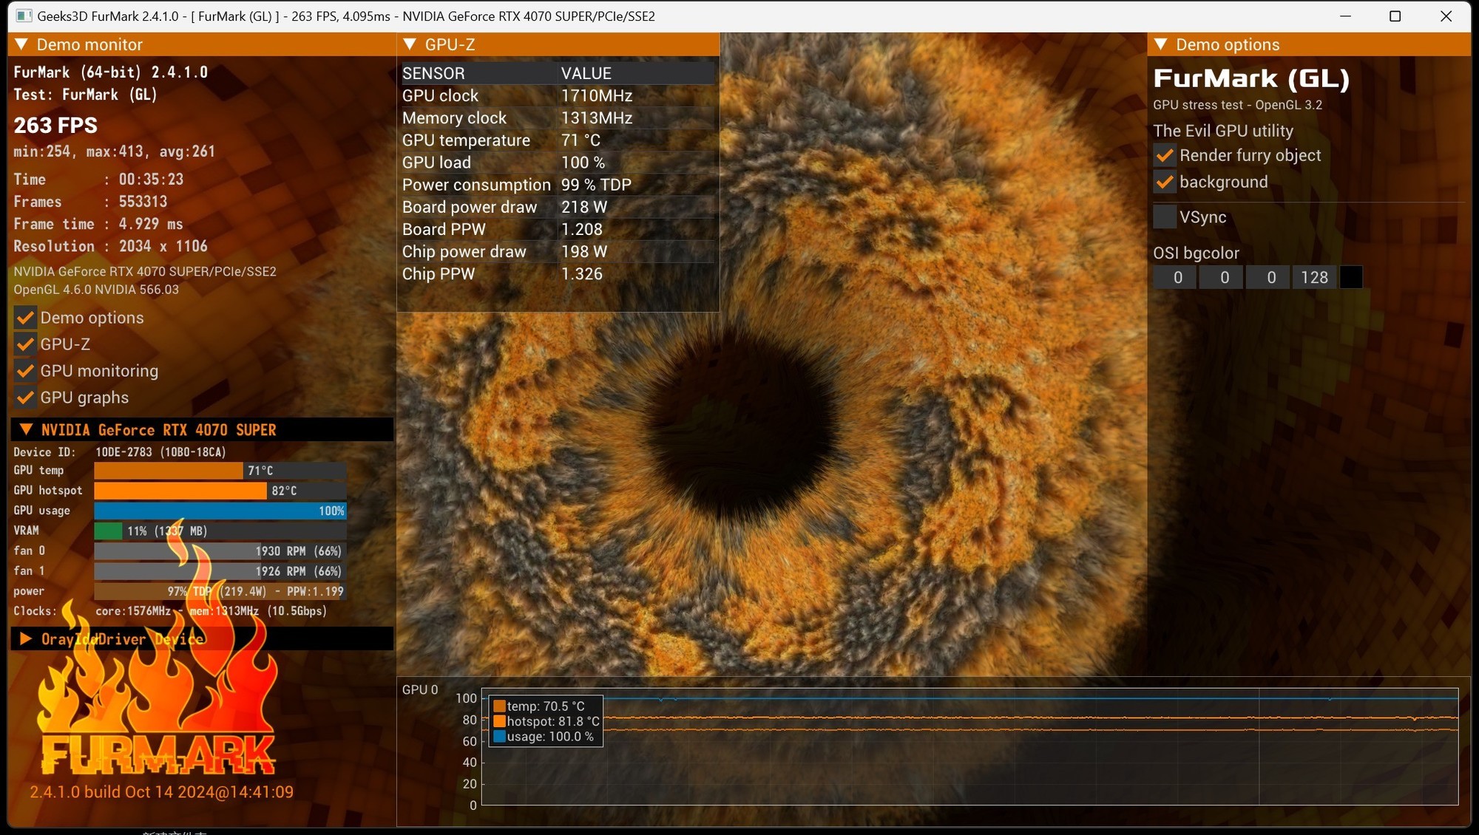Collapse the Demo monitor panel
Image resolution: width=1479 pixels, height=835 pixels.
(x=21, y=44)
